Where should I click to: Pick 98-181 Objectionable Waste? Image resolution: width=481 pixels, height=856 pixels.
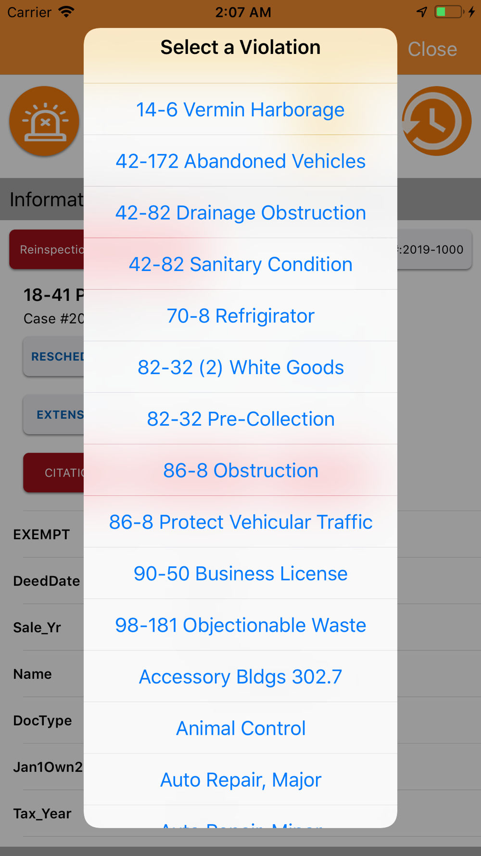tap(240, 625)
